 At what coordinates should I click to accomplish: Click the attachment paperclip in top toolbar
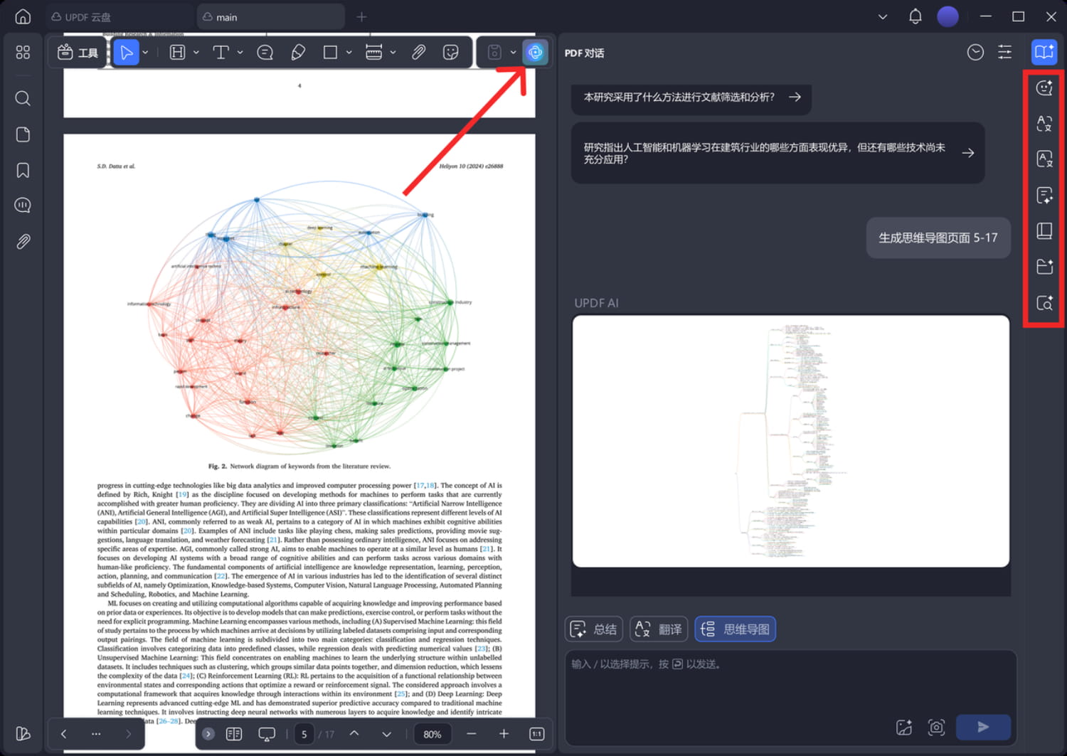tap(418, 52)
